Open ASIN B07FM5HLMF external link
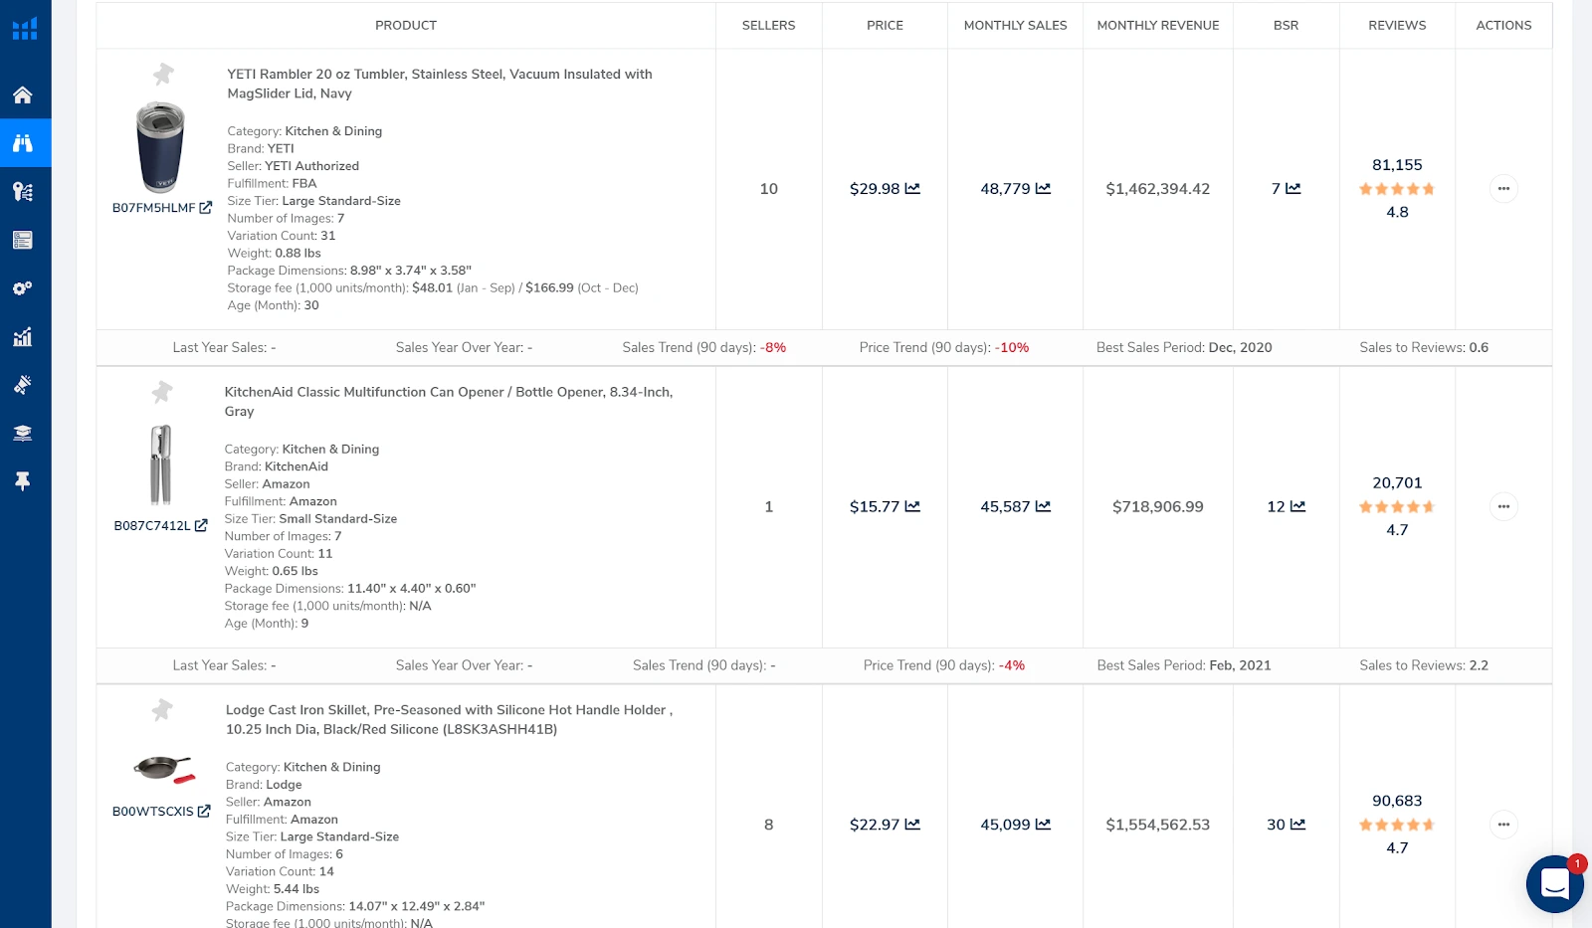Screen dimensions: 1592x928 click(x=206, y=208)
